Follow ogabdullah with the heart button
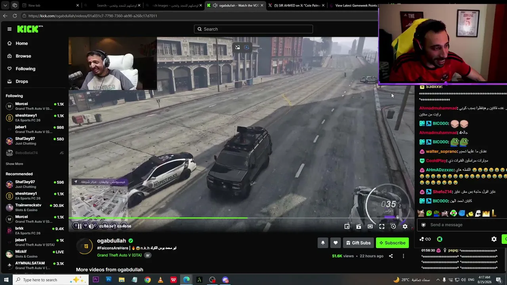This screenshot has height=285, width=507. pyautogui.click(x=335, y=243)
